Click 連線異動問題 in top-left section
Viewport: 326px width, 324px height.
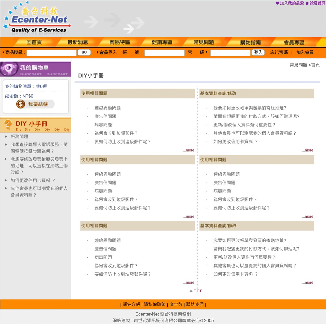107,108
